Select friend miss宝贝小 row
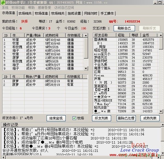This screenshot has height=159, width=164. point(126,54)
